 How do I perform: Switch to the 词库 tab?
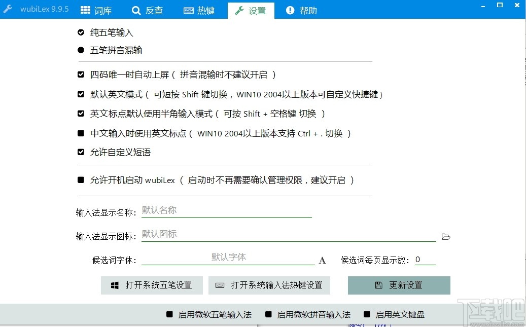point(97,10)
